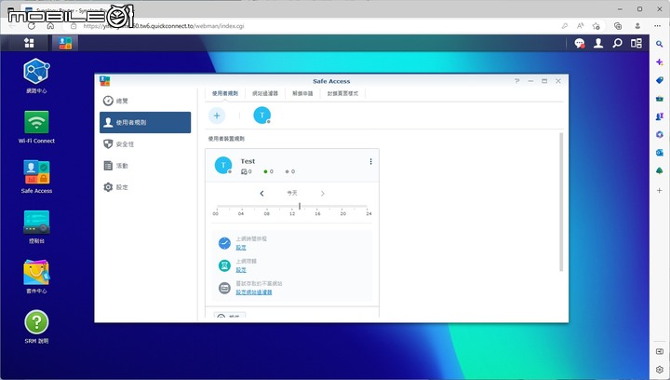Click the 今天 date label
The width and height of the screenshot is (670, 380).
point(292,193)
